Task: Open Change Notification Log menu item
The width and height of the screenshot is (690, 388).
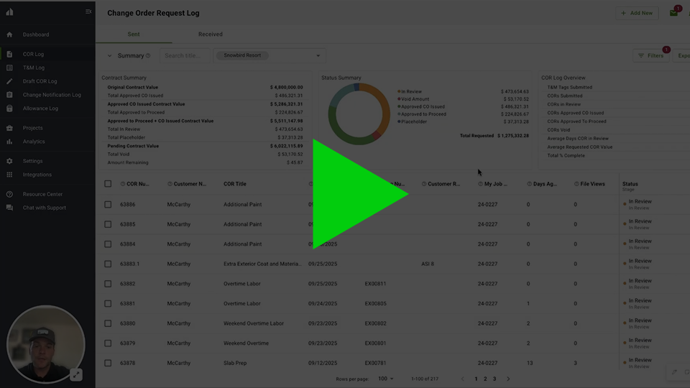Action: 52,95
